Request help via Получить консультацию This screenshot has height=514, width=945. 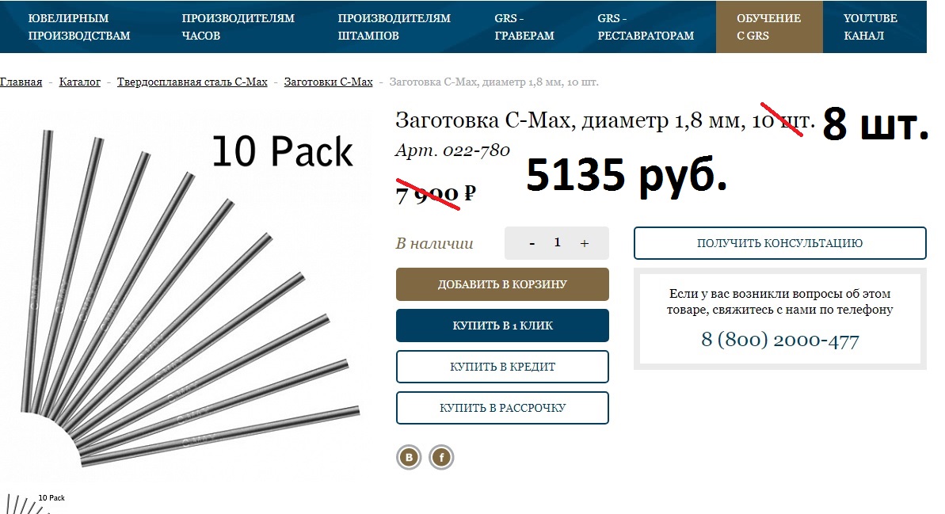tap(780, 243)
